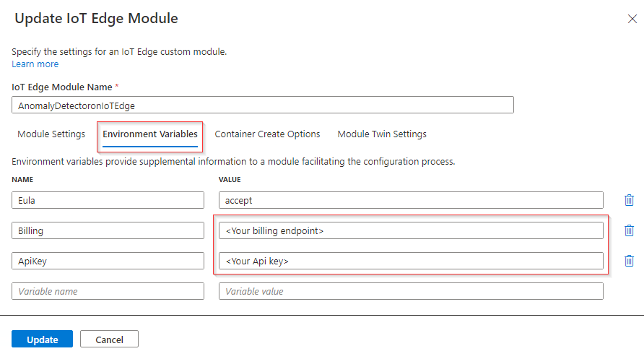Delete the ApiKey environment variable

(629, 261)
